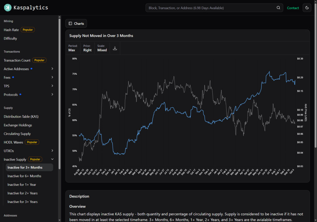Open Hash Rate chart page
Screen dimensions: 317x222
[11, 30]
